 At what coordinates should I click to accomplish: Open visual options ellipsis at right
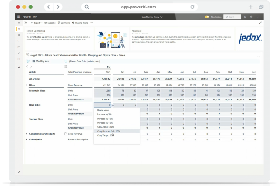(259, 57)
